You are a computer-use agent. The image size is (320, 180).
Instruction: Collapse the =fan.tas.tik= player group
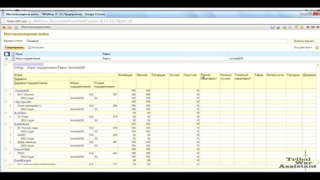[x=6, y=101]
